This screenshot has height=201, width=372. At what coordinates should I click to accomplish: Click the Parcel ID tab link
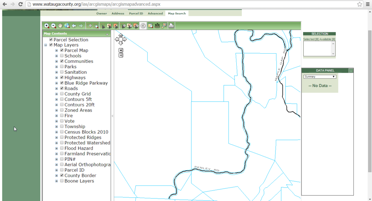(x=136, y=13)
